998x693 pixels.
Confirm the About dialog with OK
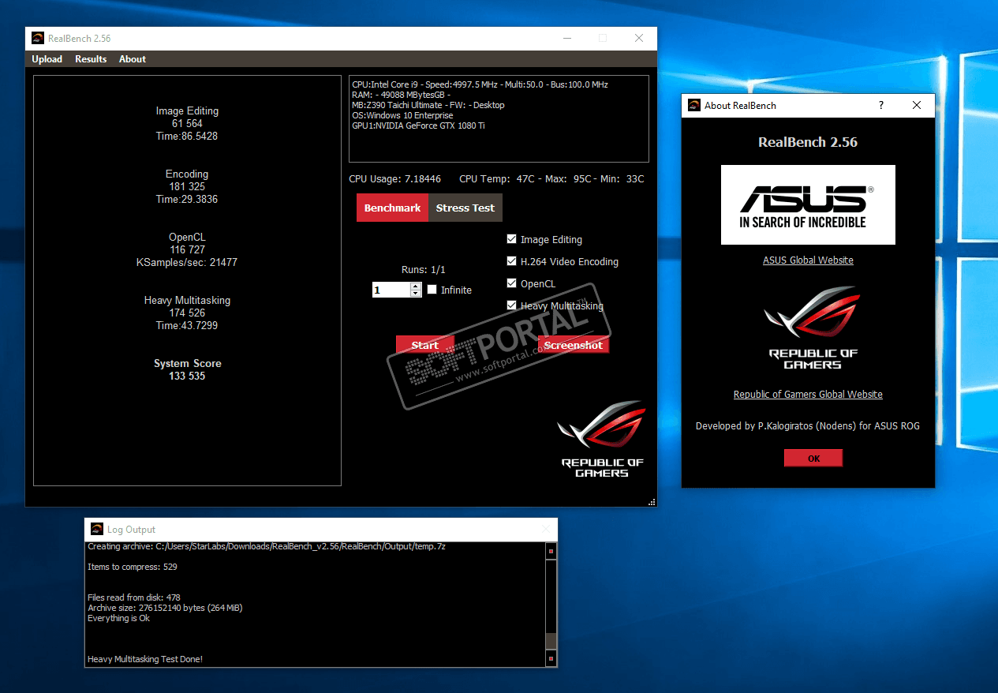point(813,458)
